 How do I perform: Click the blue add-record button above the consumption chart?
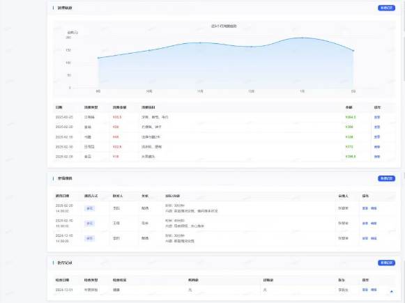point(386,8)
